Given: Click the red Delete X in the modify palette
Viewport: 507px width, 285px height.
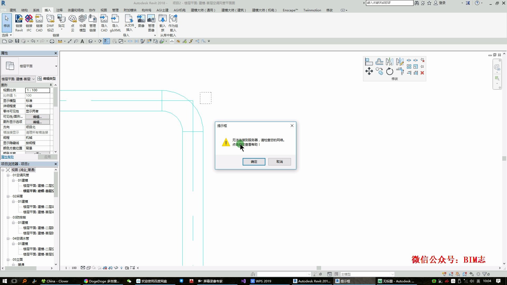Looking at the screenshot, I should click(x=422, y=73).
